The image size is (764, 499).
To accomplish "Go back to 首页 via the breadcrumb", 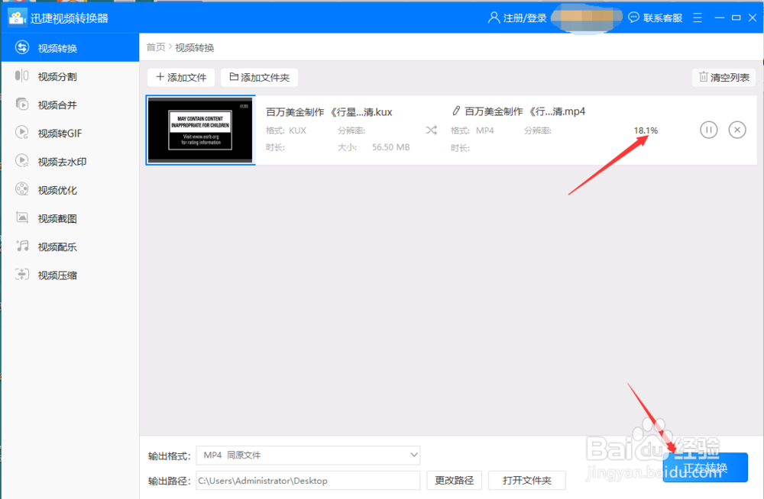I will 155,47.
